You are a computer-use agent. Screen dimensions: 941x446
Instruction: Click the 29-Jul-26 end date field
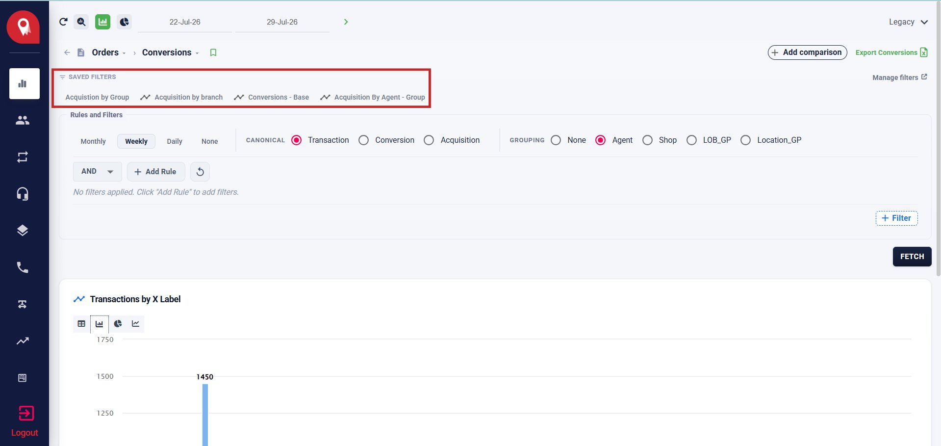(282, 22)
